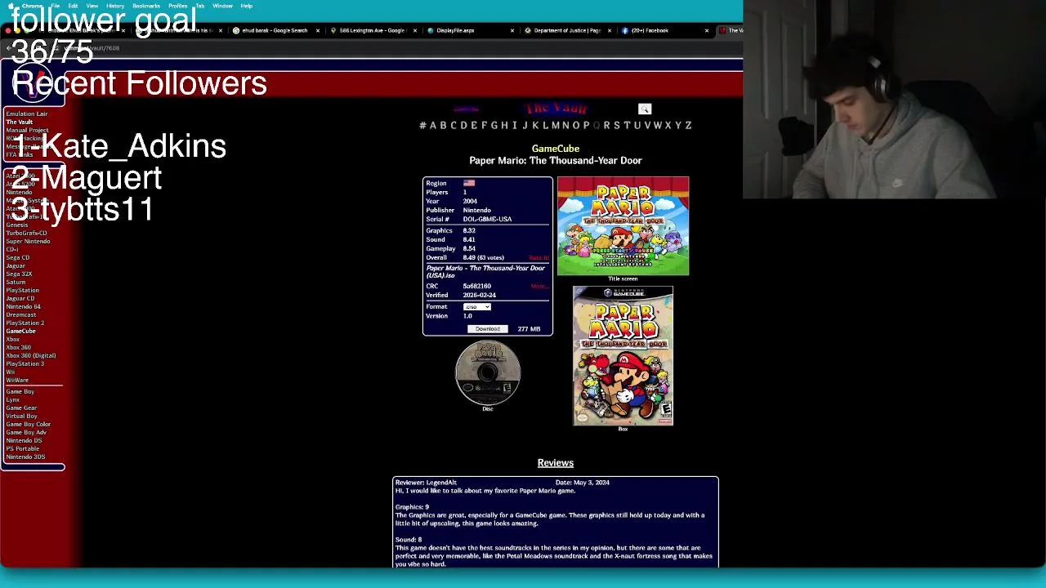Click the More link next to CRC

coord(539,286)
